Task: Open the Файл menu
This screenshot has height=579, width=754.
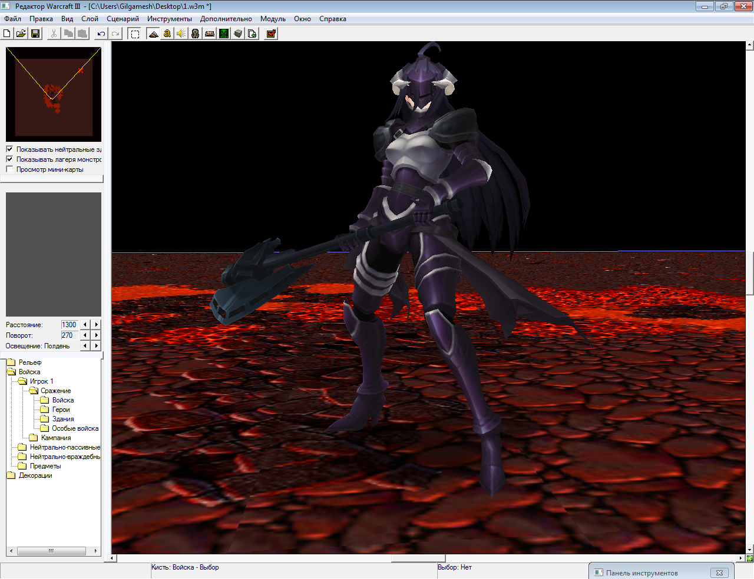Action: click(12, 19)
